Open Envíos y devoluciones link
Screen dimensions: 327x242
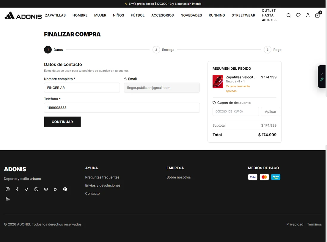(103, 185)
